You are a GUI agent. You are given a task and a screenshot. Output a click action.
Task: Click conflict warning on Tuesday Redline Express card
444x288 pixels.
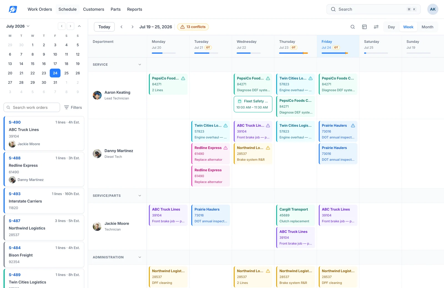coord(226,148)
